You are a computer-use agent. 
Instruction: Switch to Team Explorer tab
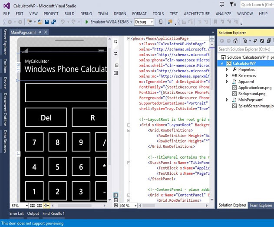(261, 205)
